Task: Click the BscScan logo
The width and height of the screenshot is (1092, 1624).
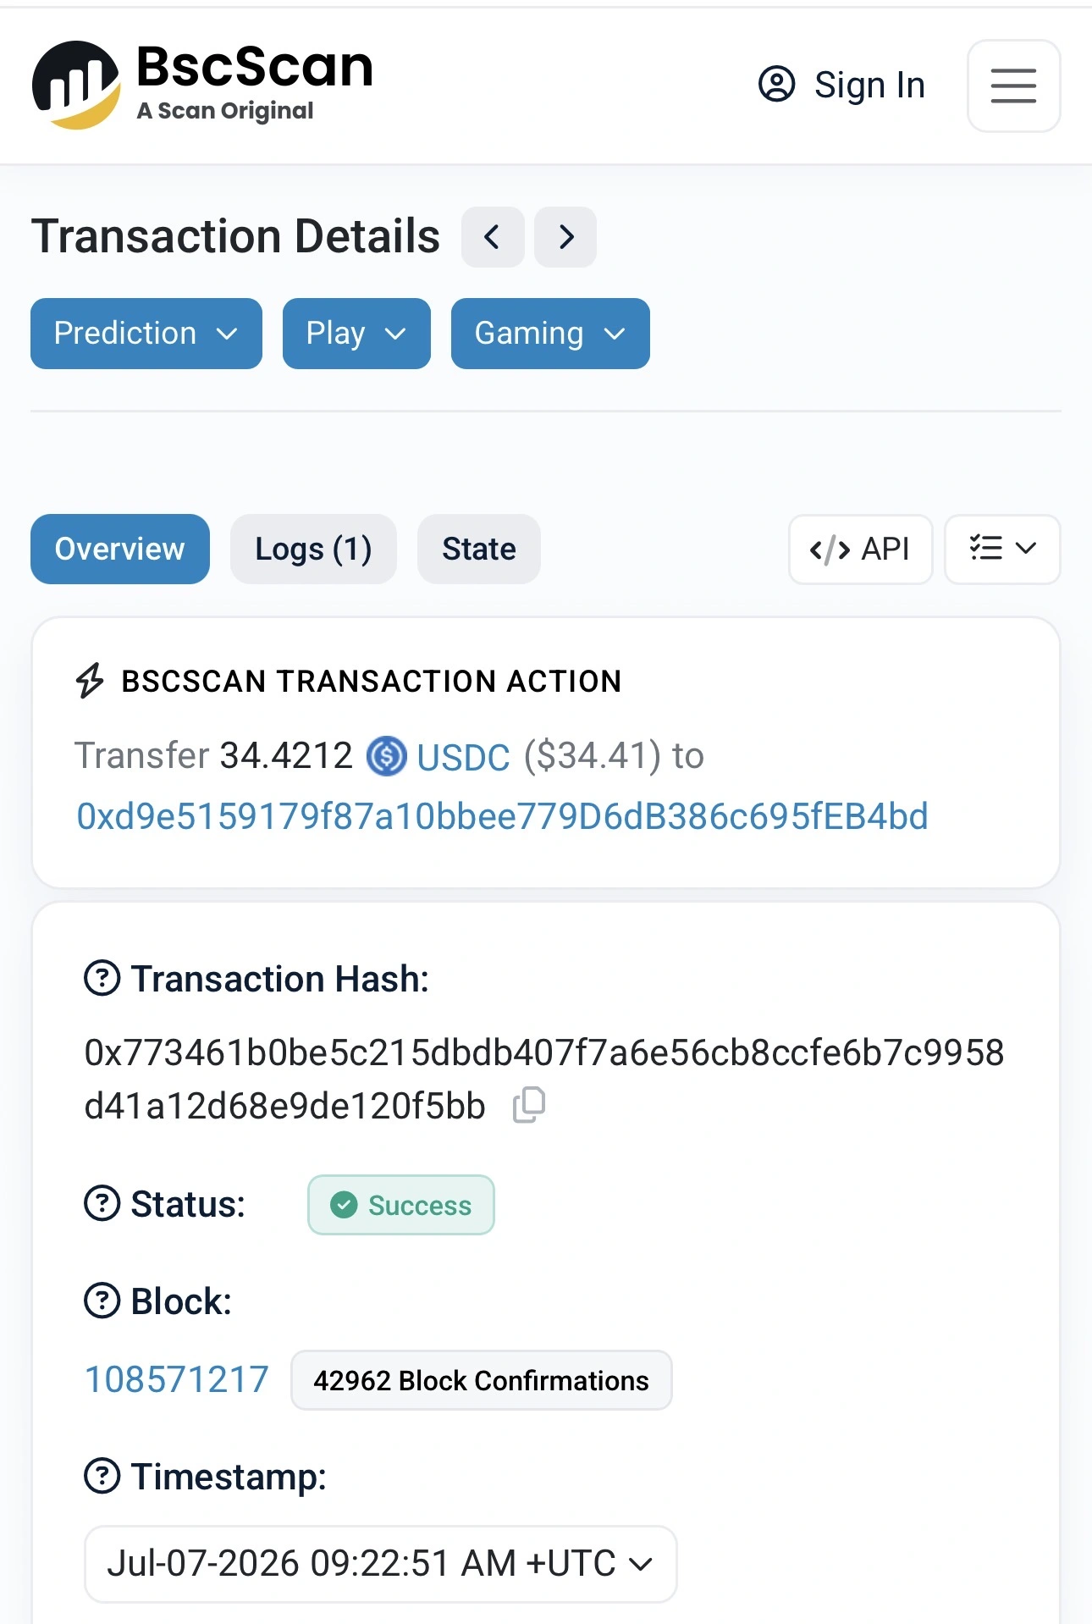Action: [202, 85]
